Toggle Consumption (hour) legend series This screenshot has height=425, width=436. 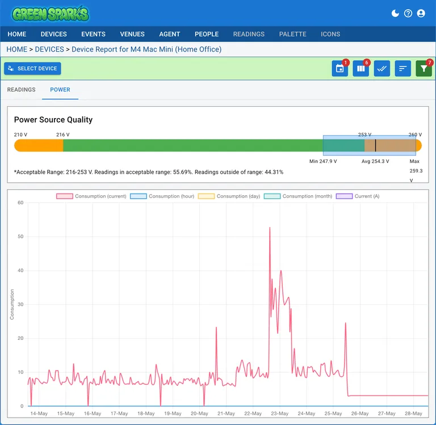(x=162, y=196)
